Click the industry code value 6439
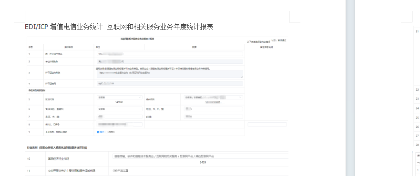Screen dimensions: 420x176 (x=203, y=162)
